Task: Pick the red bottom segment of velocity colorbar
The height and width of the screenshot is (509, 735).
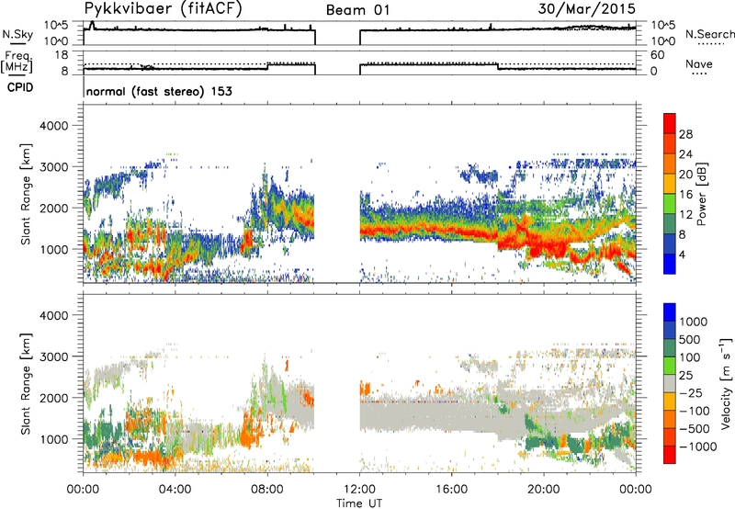Action: (x=670, y=455)
